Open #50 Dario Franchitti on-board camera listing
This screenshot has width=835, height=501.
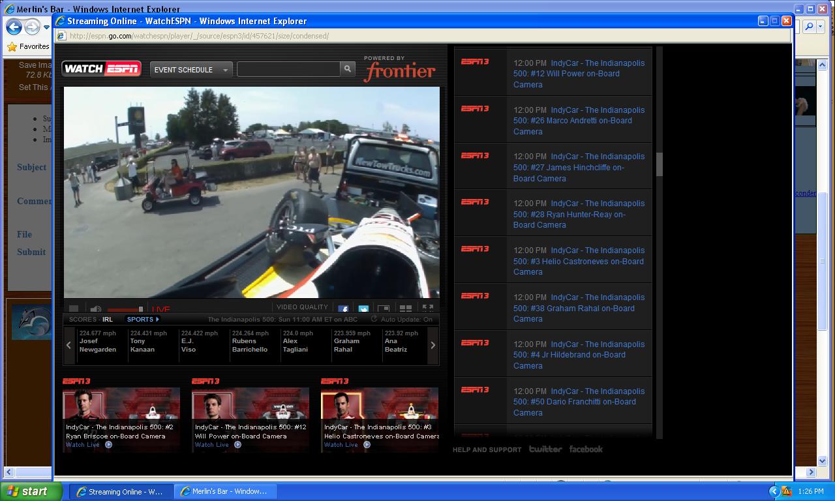[x=579, y=402]
